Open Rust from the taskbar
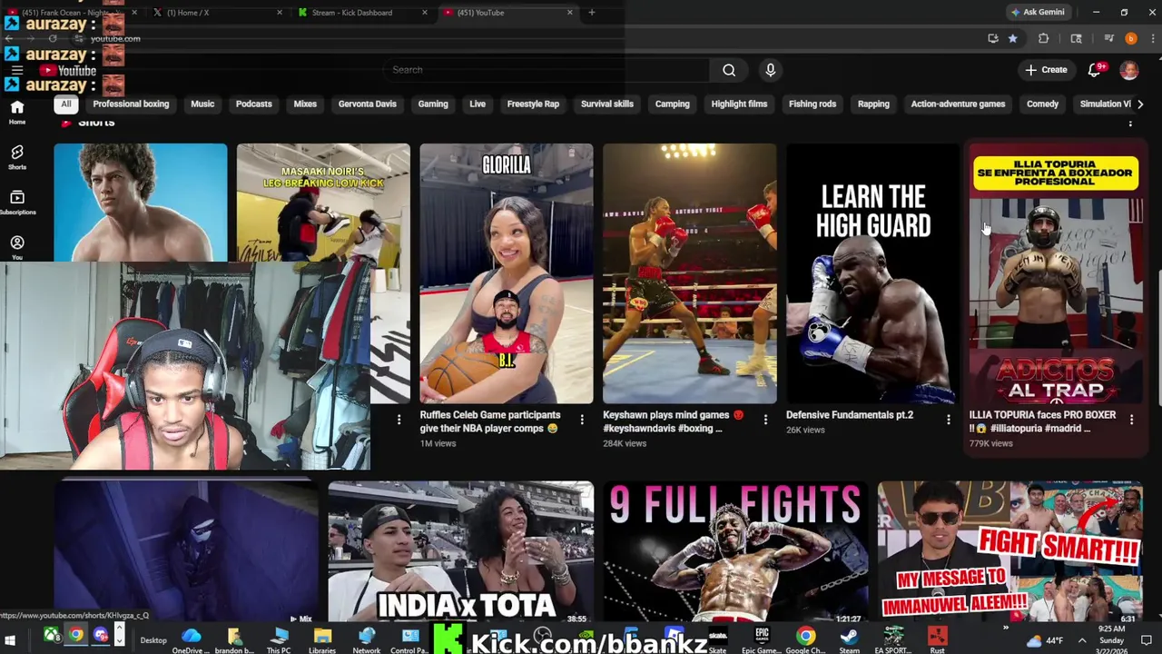Screen dimensions: 1162x654 click(x=937, y=639)
